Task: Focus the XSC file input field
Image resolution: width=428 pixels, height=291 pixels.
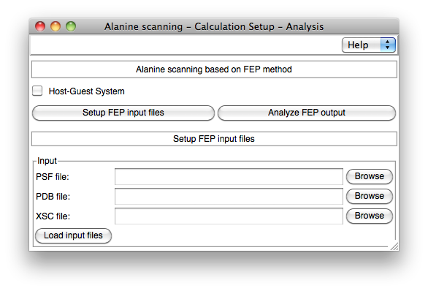Action: pyautogui.click(x=229, y=216)
